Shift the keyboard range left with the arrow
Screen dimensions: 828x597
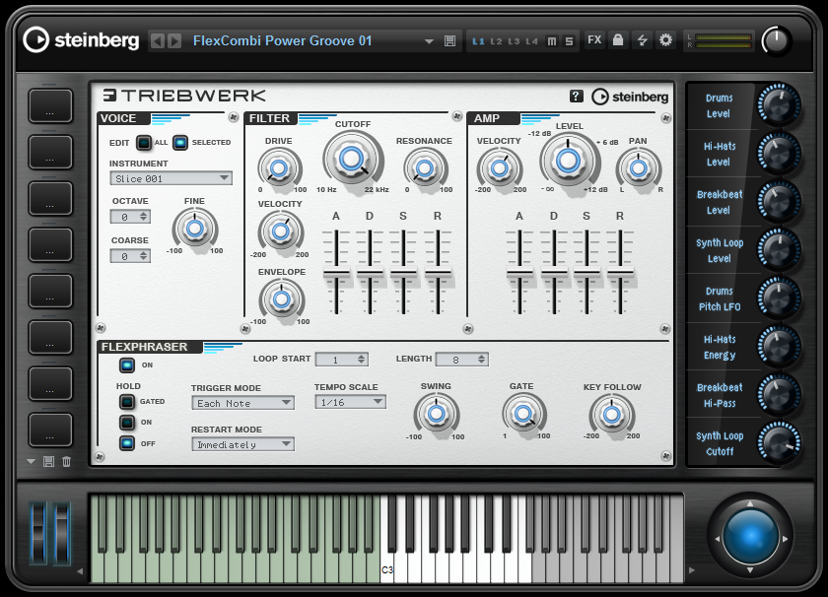[x=80, y=570]
